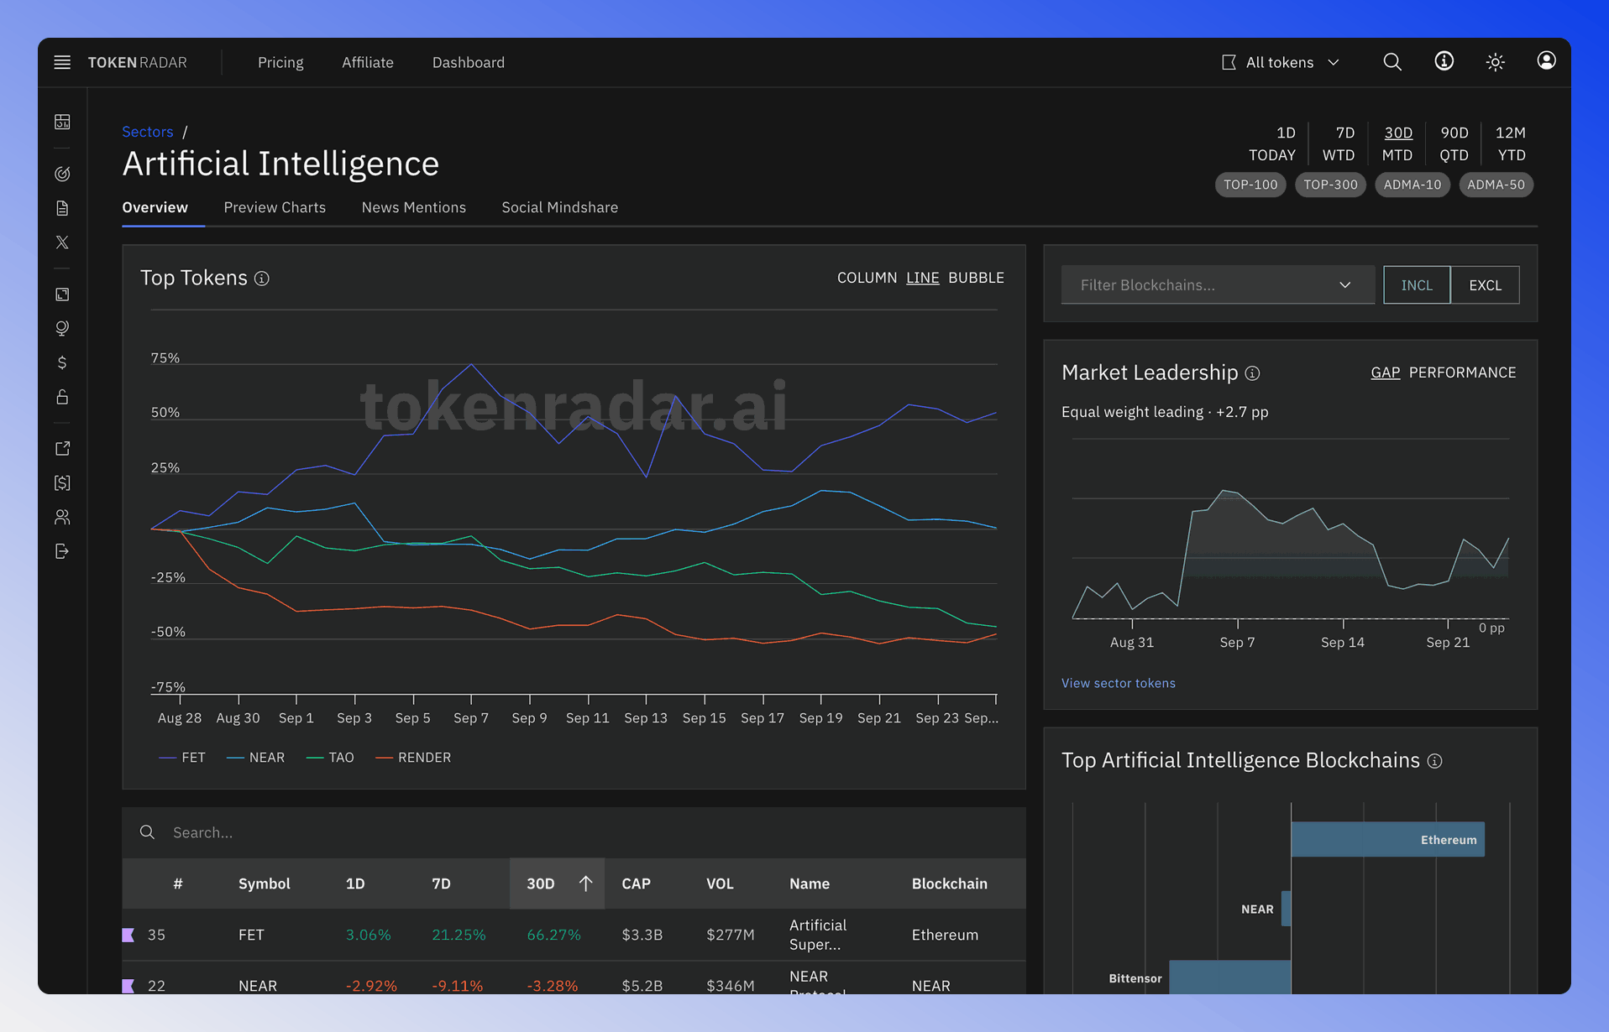Select the EXCL blockchain filter mode
This screenshot has width=1609, height=1032.
pyautogui.click(x=1485, y=285)
